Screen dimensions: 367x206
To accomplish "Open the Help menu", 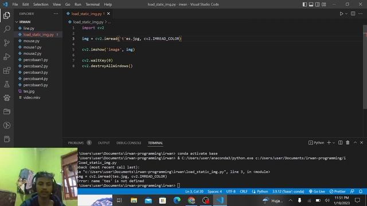I will (x=108, y=4).
